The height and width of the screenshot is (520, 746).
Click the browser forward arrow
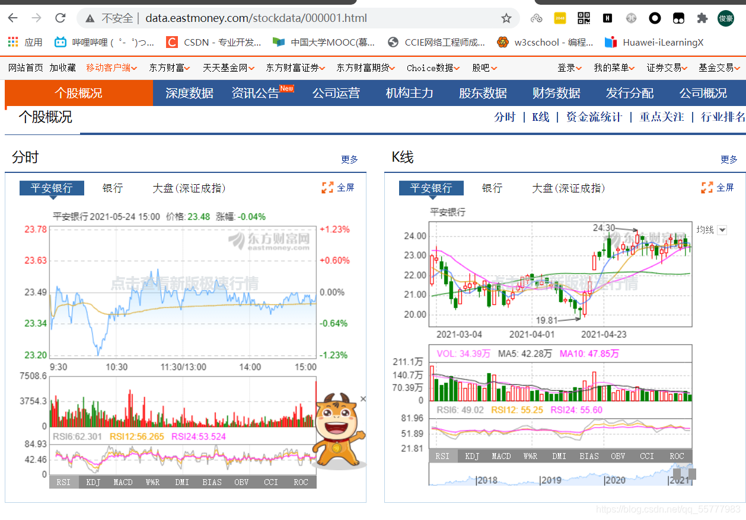(36, 18)
